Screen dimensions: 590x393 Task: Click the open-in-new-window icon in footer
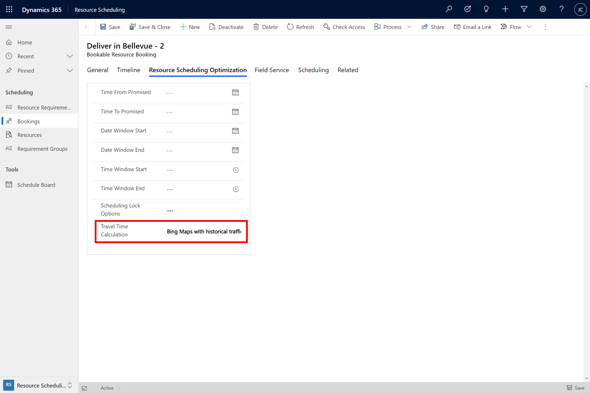(85, 388)
